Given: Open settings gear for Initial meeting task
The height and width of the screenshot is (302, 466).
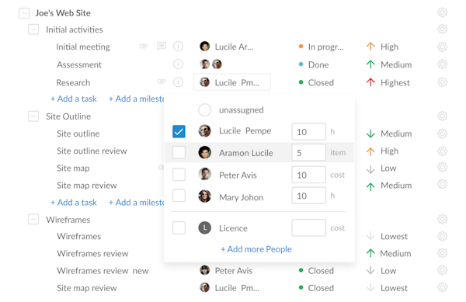Looking at the screenshot, I should pyautogui.click(x=442, y=47).
